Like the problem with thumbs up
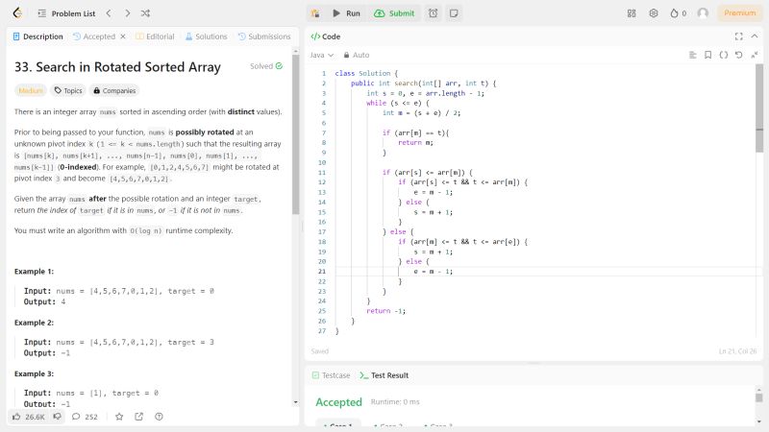The width and height of the screenshot is (769, 432). (x=17, y=417)
